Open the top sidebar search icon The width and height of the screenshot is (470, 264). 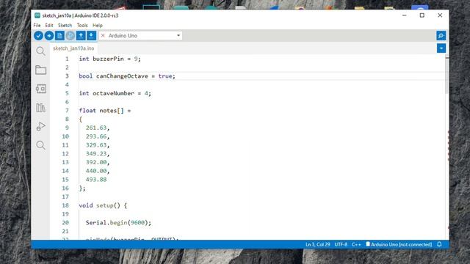pyautogui.click(x=41, y=51)
